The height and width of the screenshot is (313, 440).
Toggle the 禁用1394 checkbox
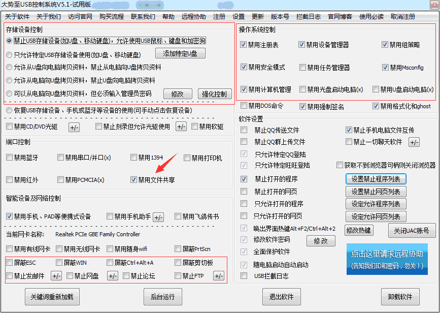(x=133, y=158)
